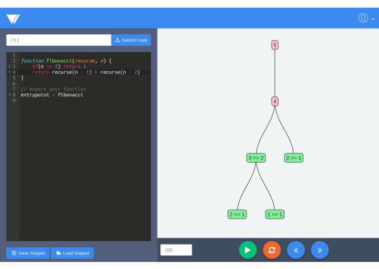The image size is (379, 269).
Task: Click the Submit Code button
Action: click(131, 40)
